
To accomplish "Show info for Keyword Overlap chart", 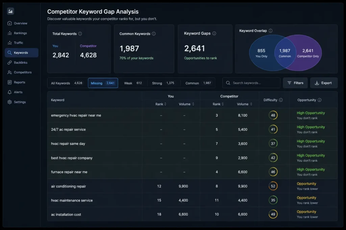I will (271, 31).
